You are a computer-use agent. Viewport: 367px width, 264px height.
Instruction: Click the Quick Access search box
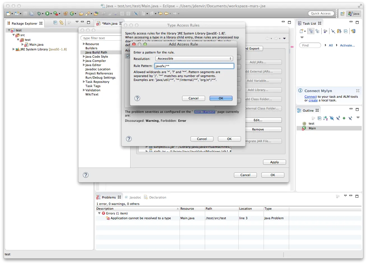point(321,13)
